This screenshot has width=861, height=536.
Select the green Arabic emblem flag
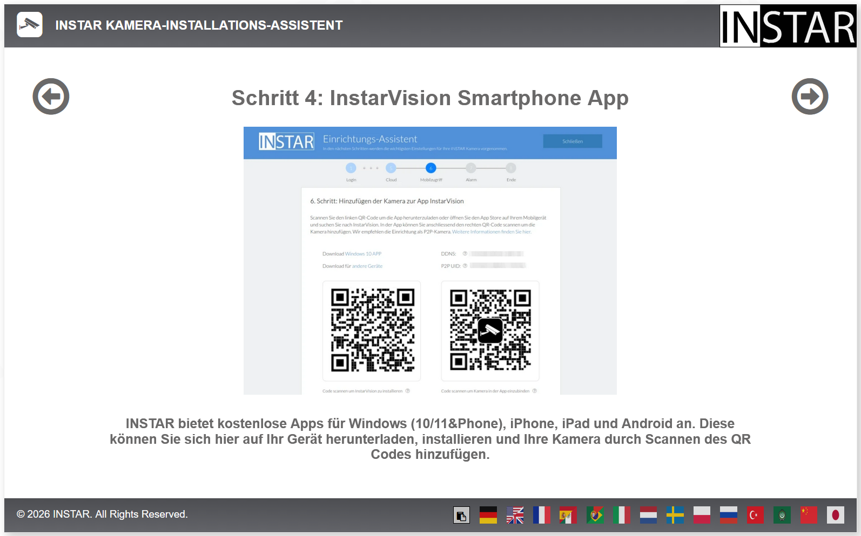782,516
